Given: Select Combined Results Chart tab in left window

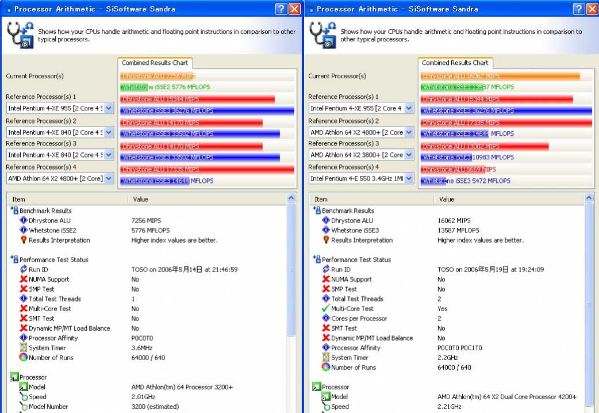Looking at the screenshot, I should coord(155,63).
